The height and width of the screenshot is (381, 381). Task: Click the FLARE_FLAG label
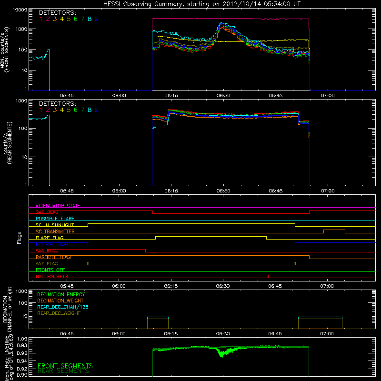(x=50, y=238)
